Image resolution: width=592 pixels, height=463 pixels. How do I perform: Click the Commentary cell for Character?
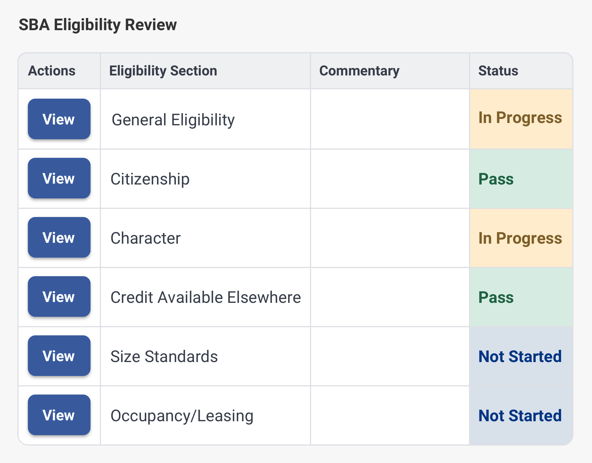click(x=390, y=238)
